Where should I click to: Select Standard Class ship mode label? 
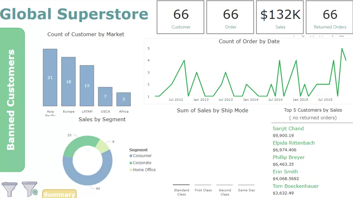(181, 192)
